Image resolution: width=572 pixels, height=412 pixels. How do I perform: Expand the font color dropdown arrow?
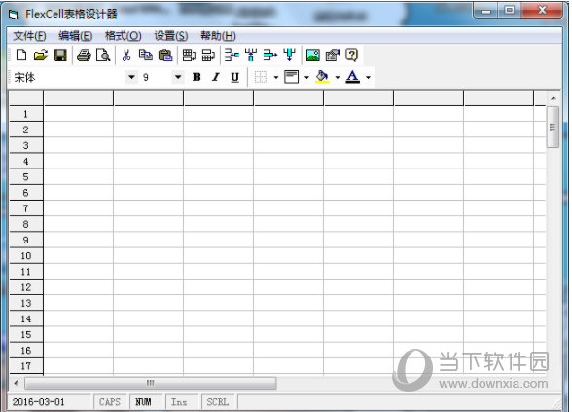tap(368, 78)
